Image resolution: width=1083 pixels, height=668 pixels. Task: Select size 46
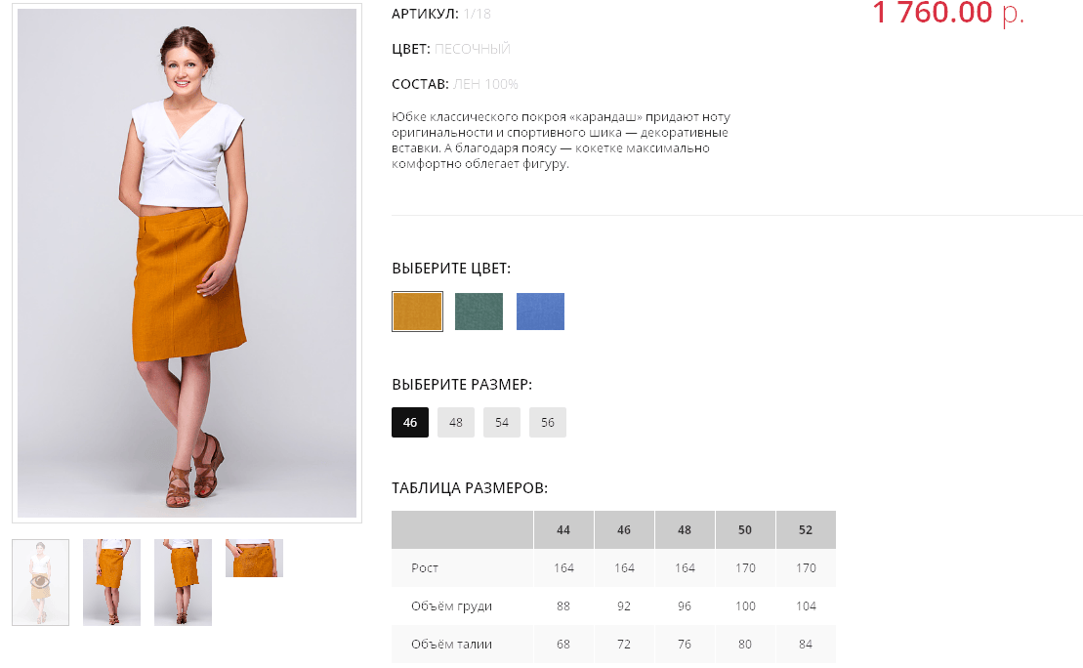click(x=410, y=422)
